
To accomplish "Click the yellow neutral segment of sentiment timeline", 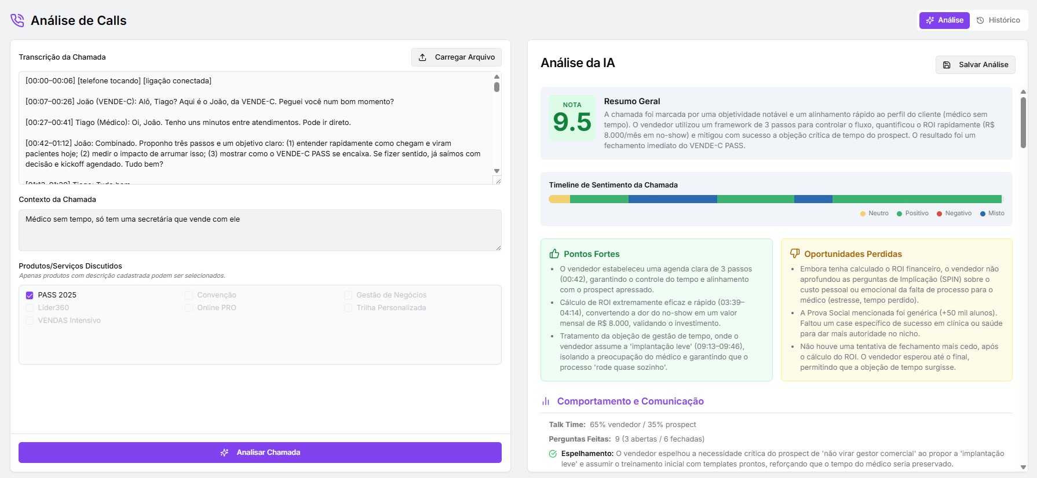I will [x=559, y=199].
